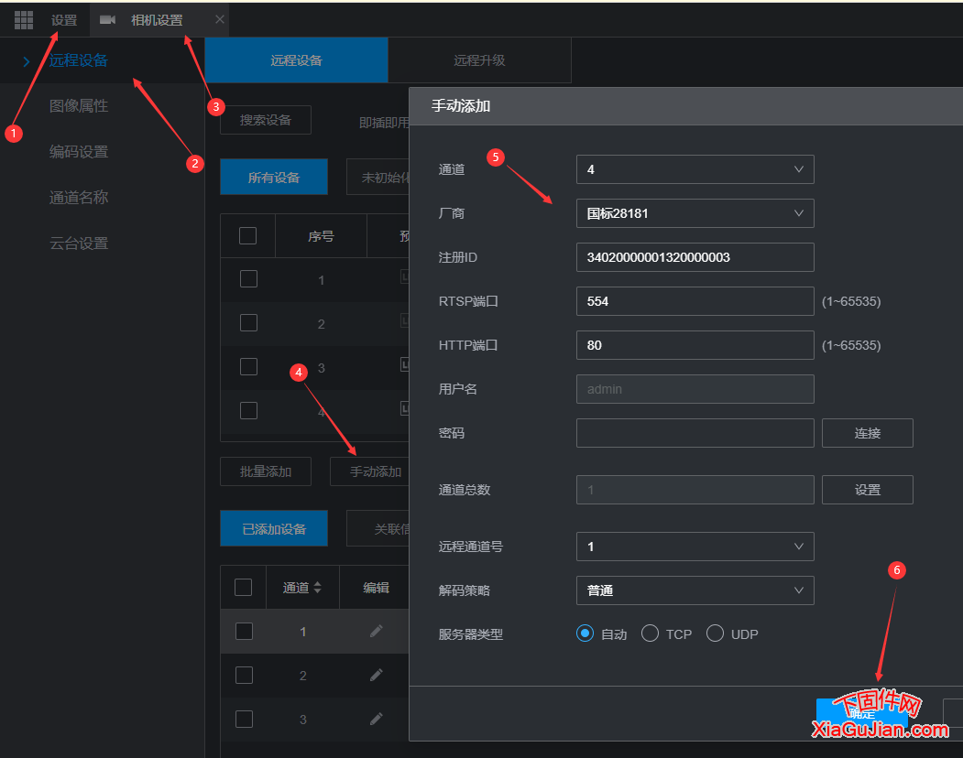Switch to the 远程升级 tab
Screen dimensions: 963x758
pyautogui.click(x=479, y=60)
